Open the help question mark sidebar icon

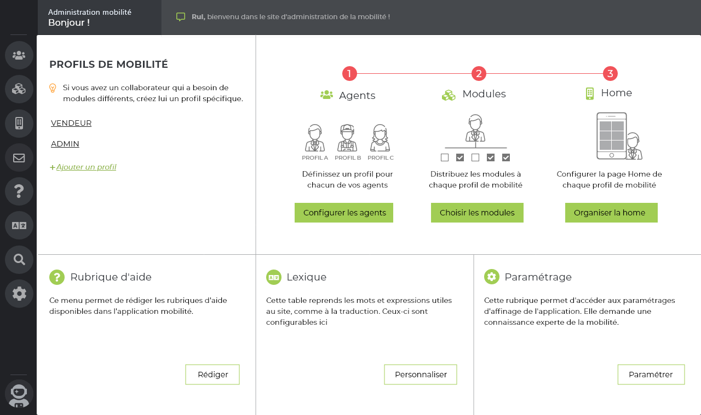click(x=19, y=191)
